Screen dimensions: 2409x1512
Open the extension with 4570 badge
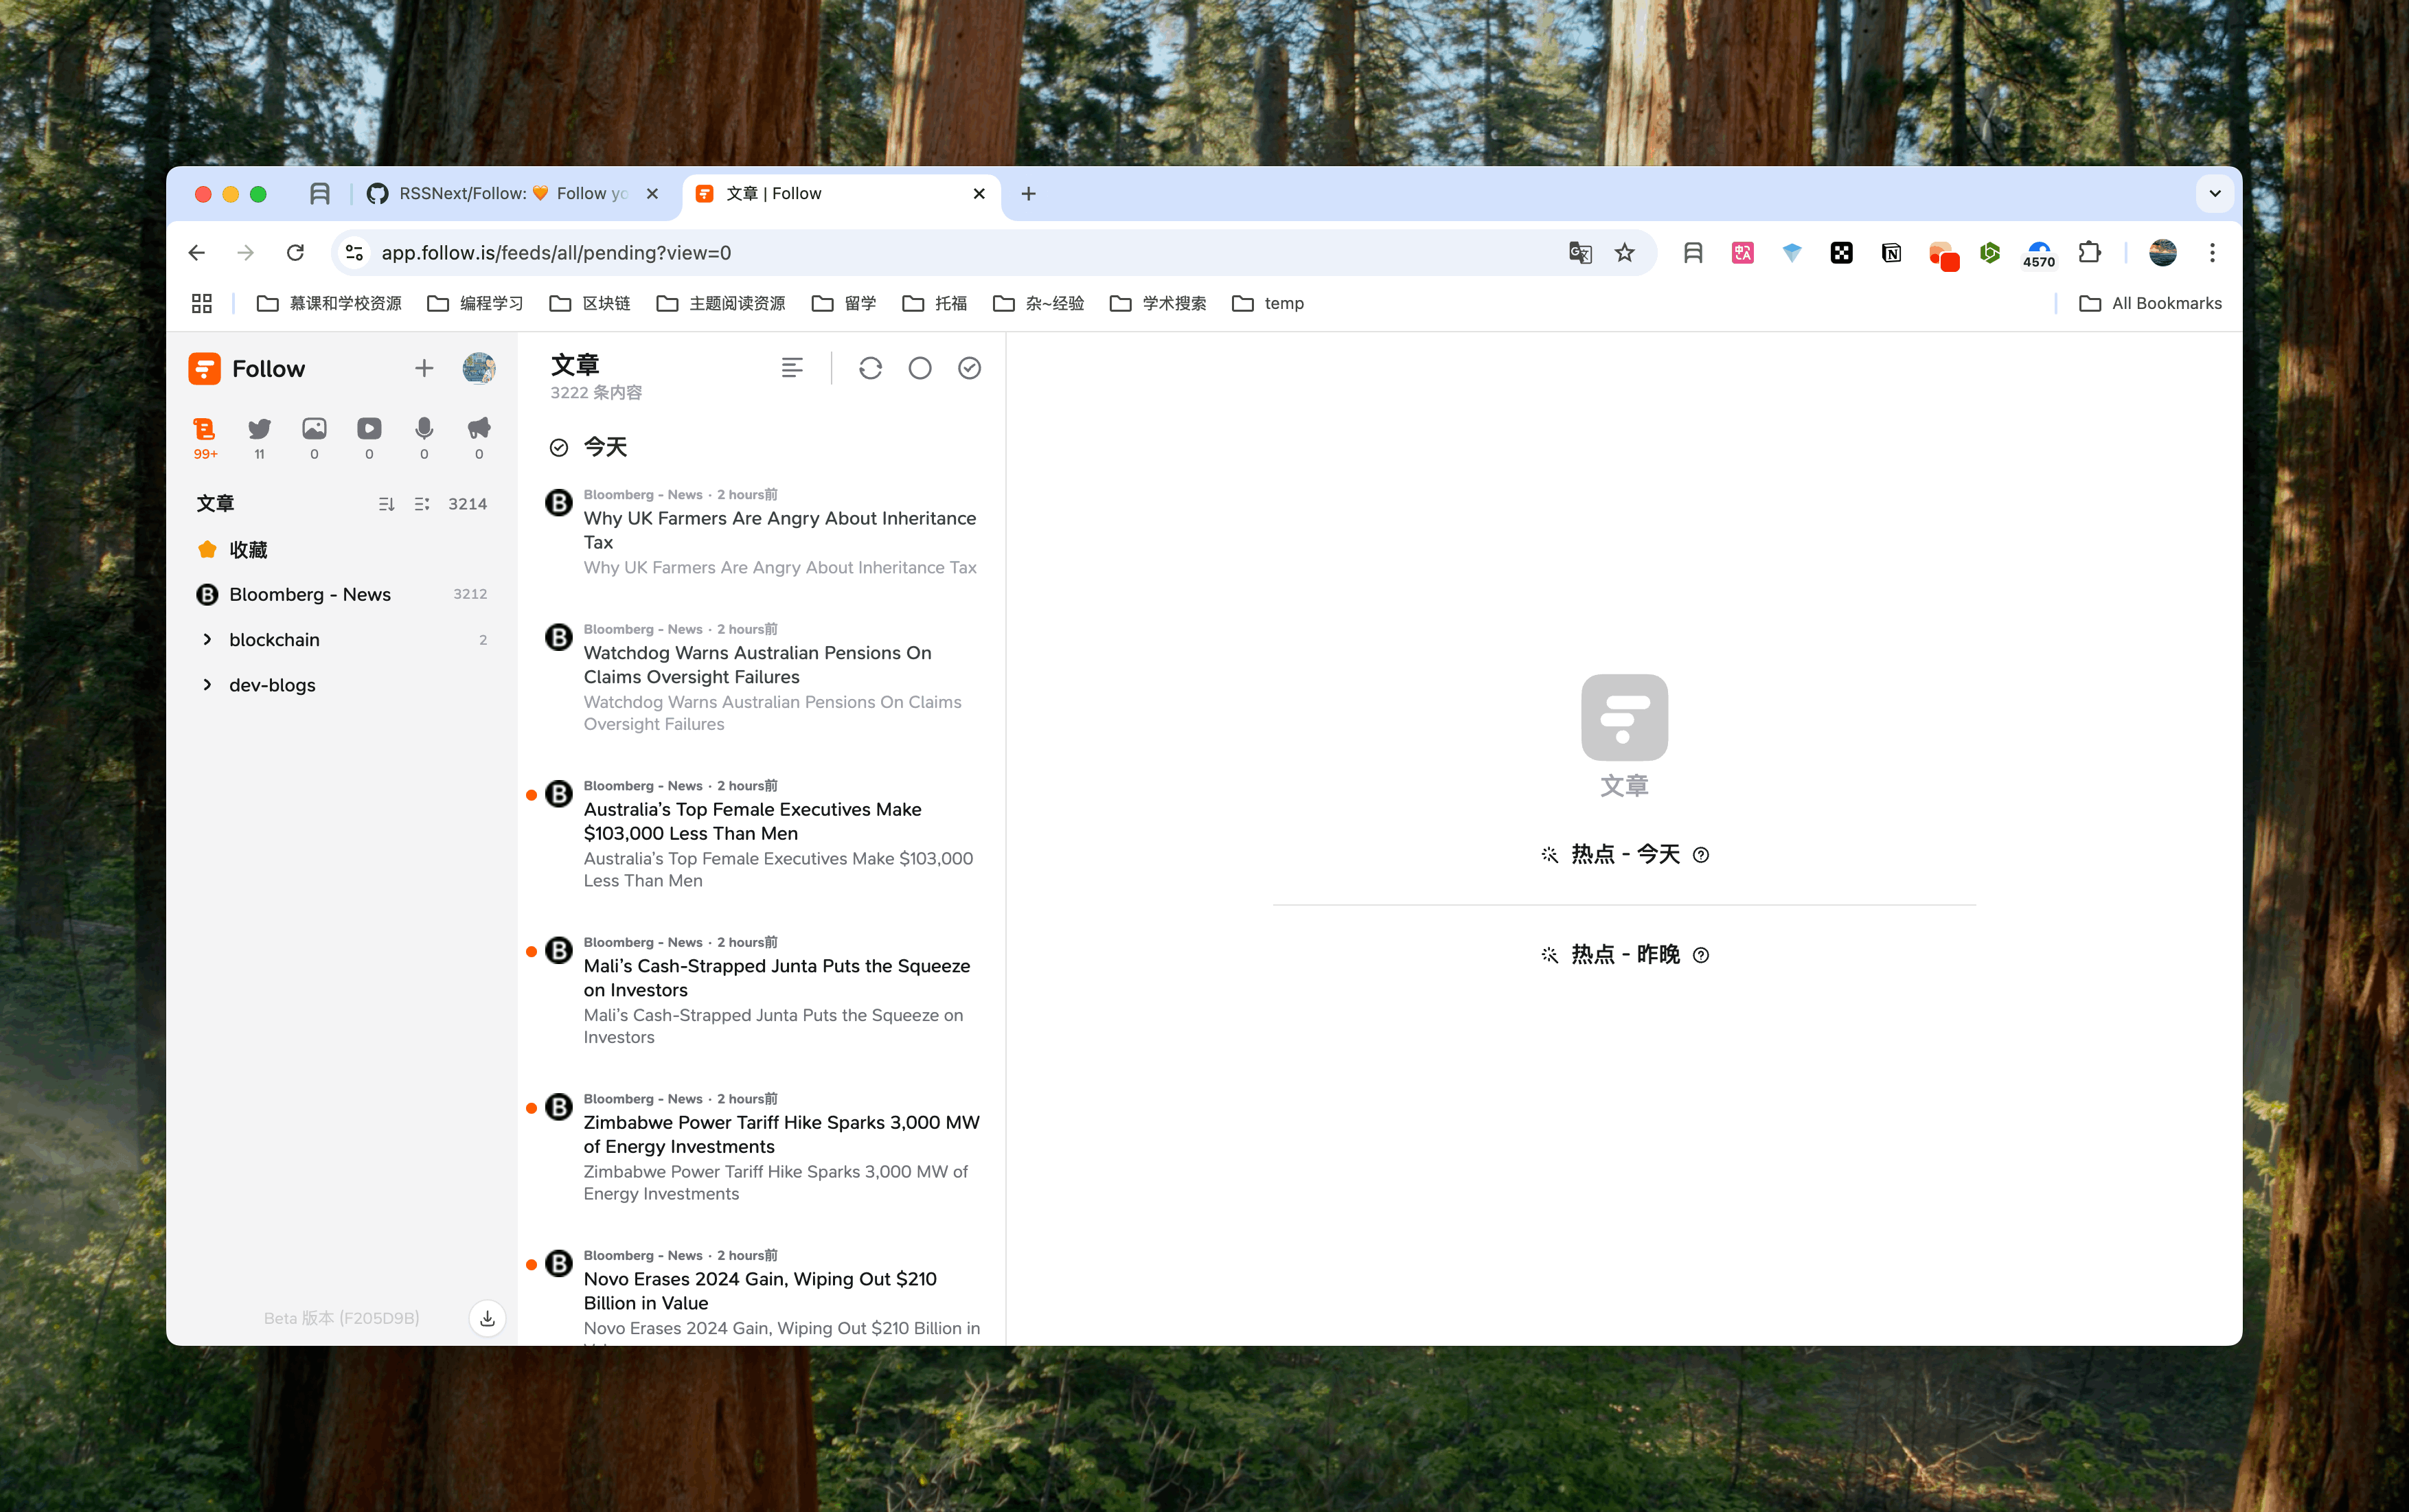tap(2039, 253)
